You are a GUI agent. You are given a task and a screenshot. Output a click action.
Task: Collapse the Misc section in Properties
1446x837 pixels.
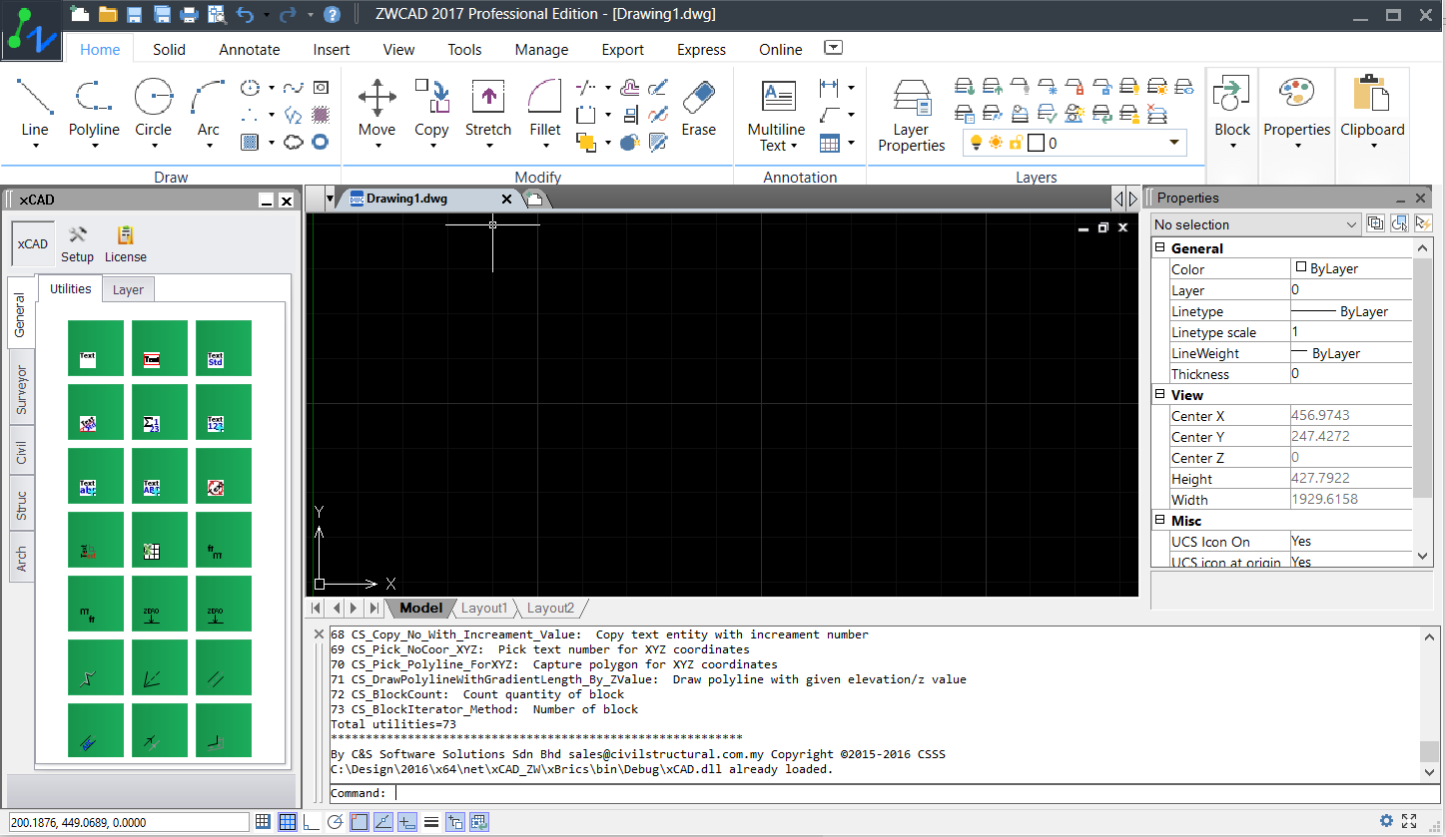1160,520
